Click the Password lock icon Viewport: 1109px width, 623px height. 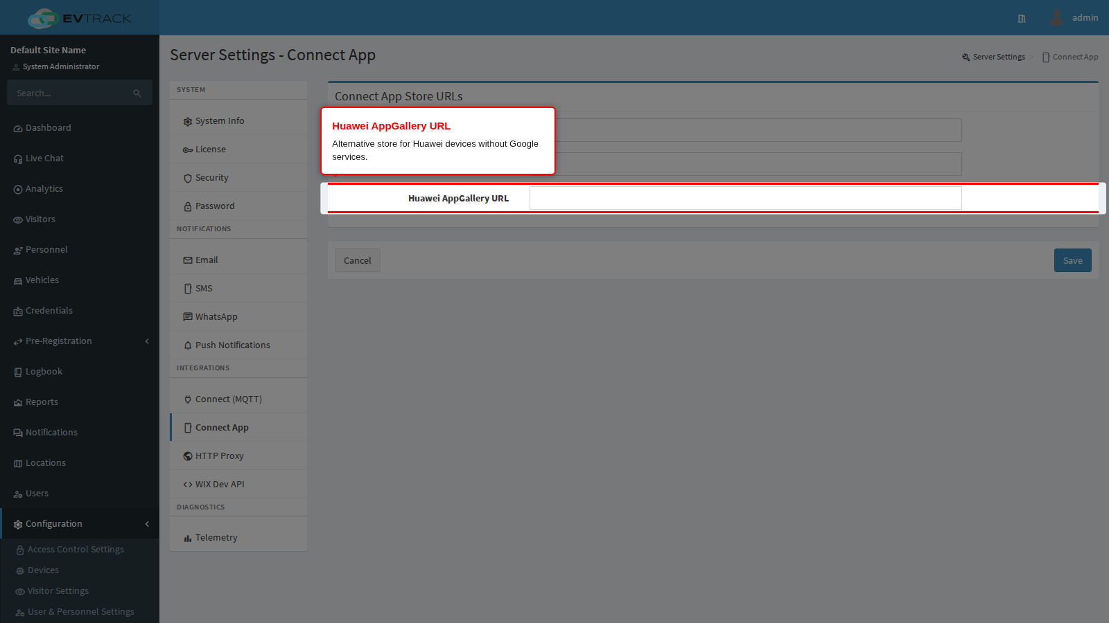[x=188, y=206]
